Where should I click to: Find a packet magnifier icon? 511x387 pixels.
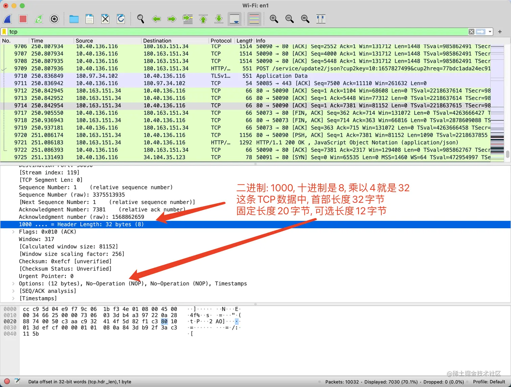[141, 19]
